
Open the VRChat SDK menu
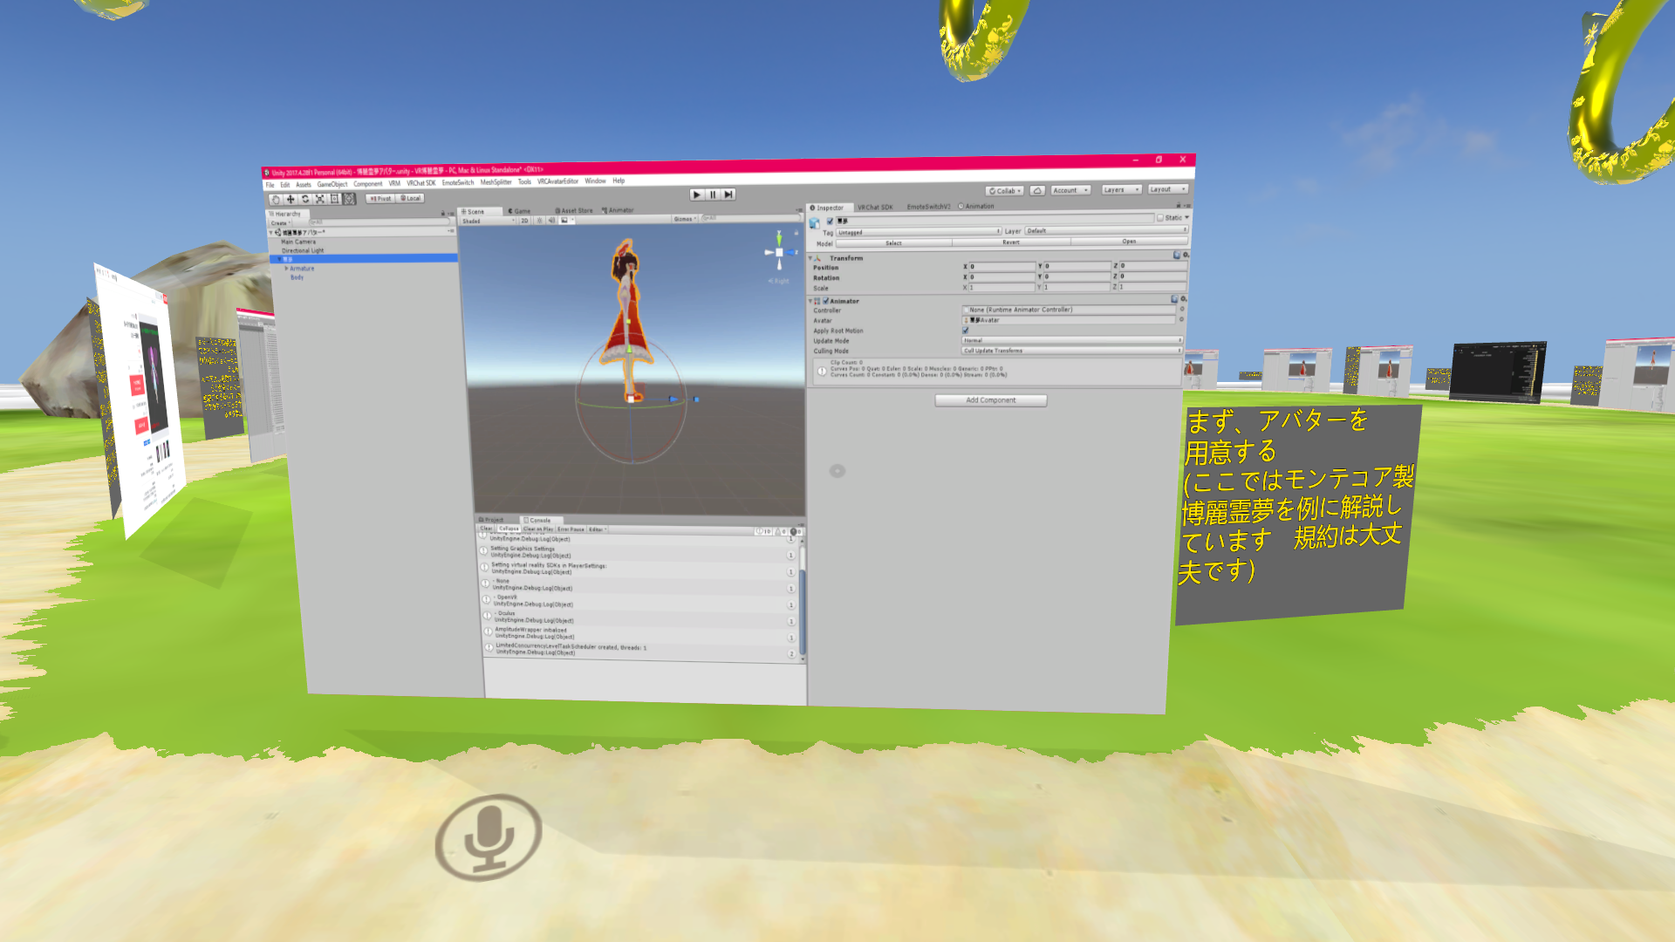click(421, 183)
